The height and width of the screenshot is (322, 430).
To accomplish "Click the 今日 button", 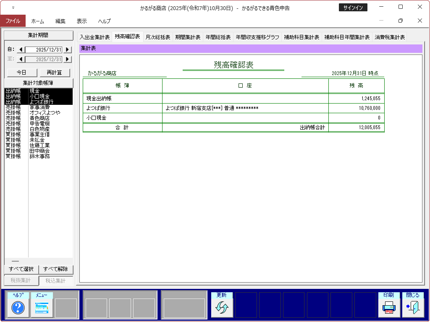I will click(21, 73).
